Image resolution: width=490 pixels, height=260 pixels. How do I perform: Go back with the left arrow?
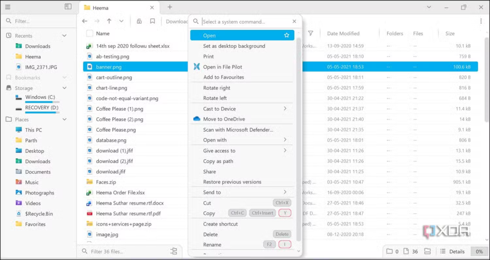pyautogui.click(x=85, y=21)
